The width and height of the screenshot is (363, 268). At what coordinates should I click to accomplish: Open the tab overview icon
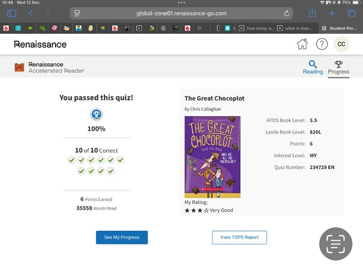[351, 13]
